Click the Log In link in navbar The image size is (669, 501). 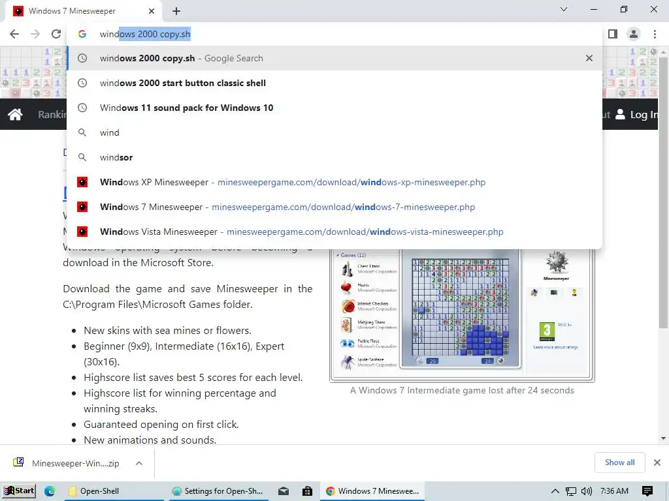tap(644, 115)
